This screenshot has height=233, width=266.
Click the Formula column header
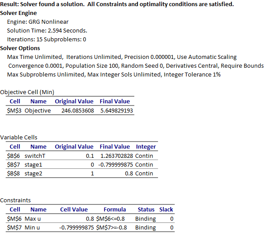(x=115, y=210)
